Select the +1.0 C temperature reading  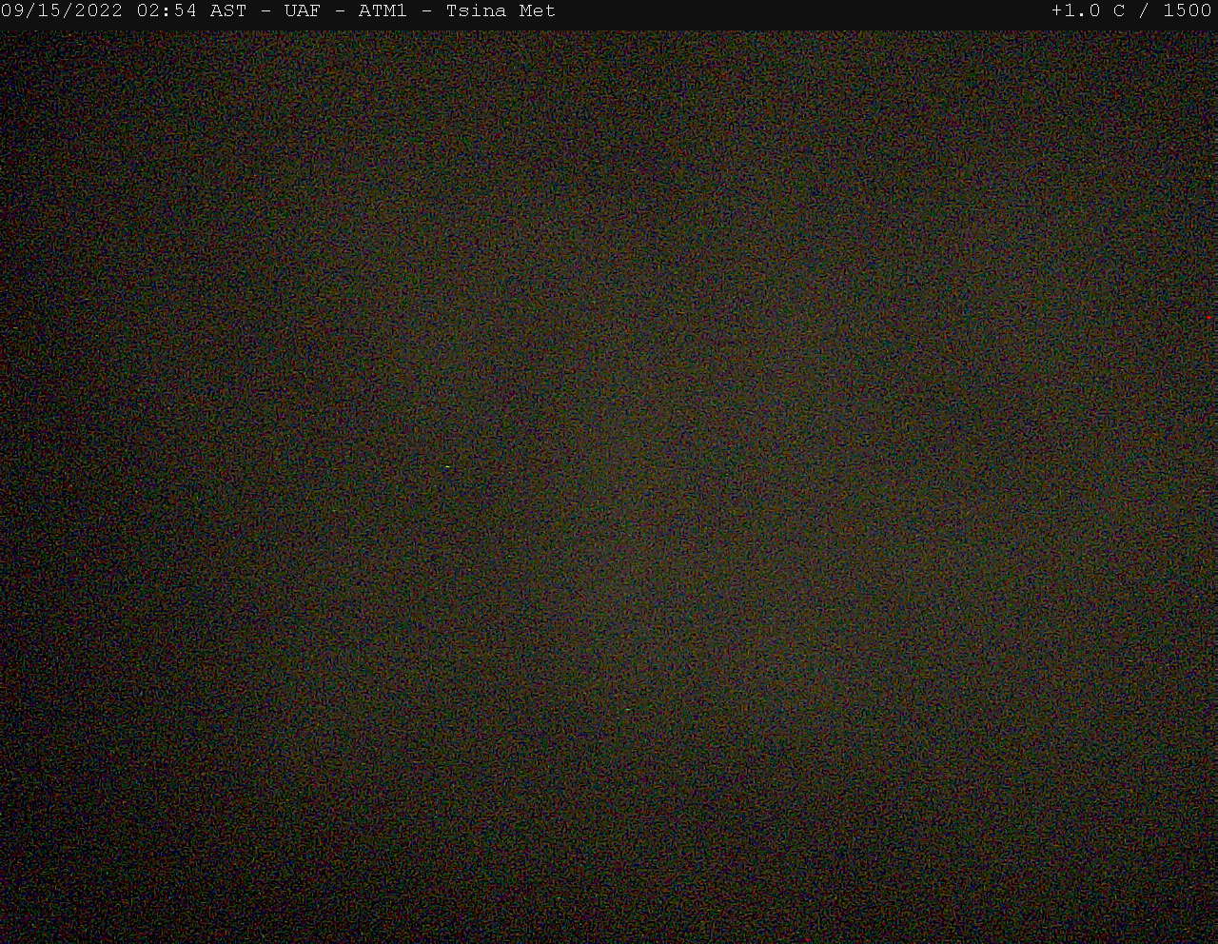pos(1088,11)
